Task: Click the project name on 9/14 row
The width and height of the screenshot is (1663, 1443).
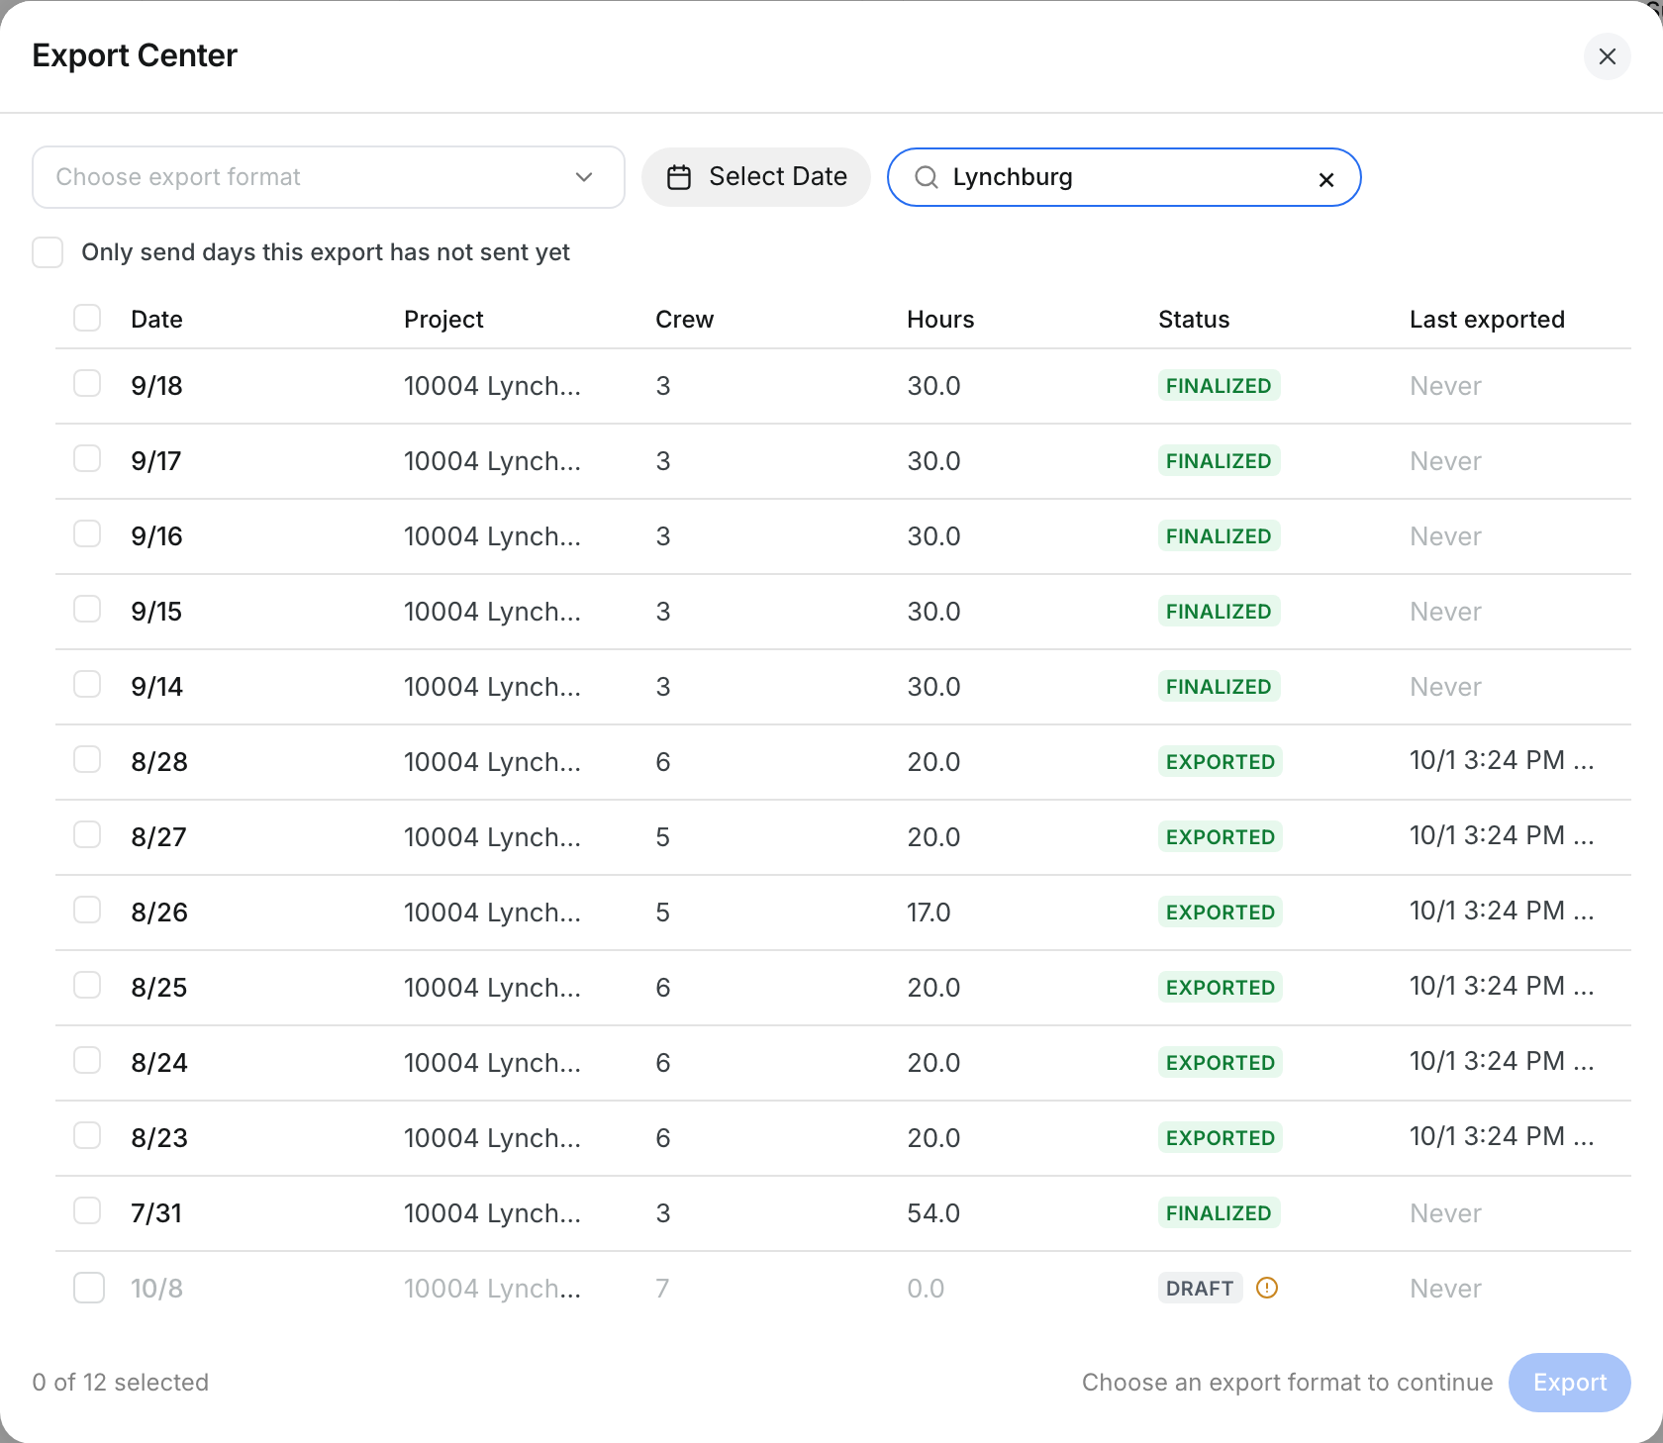Action: click(492, 687)
